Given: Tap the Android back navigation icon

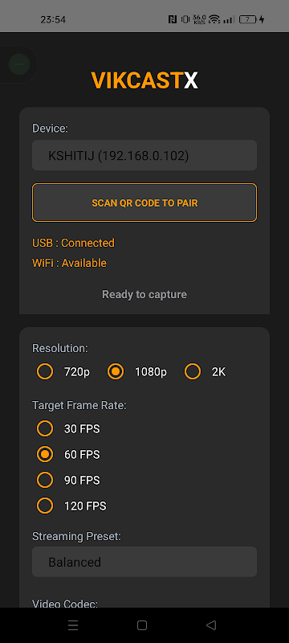Looking at the screenshot, I should click(211, 625).
